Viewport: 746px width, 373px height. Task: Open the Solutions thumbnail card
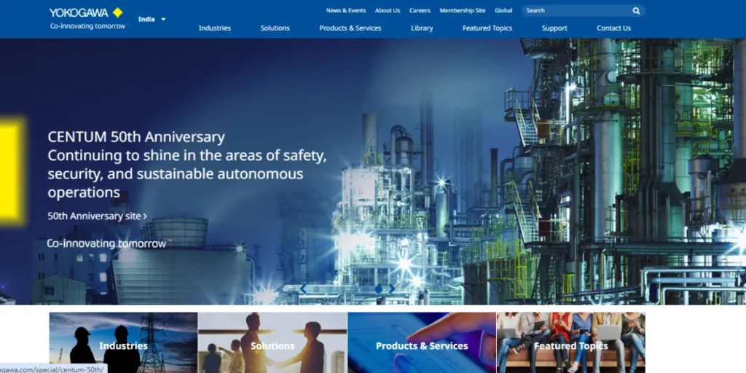click(272, 342)
